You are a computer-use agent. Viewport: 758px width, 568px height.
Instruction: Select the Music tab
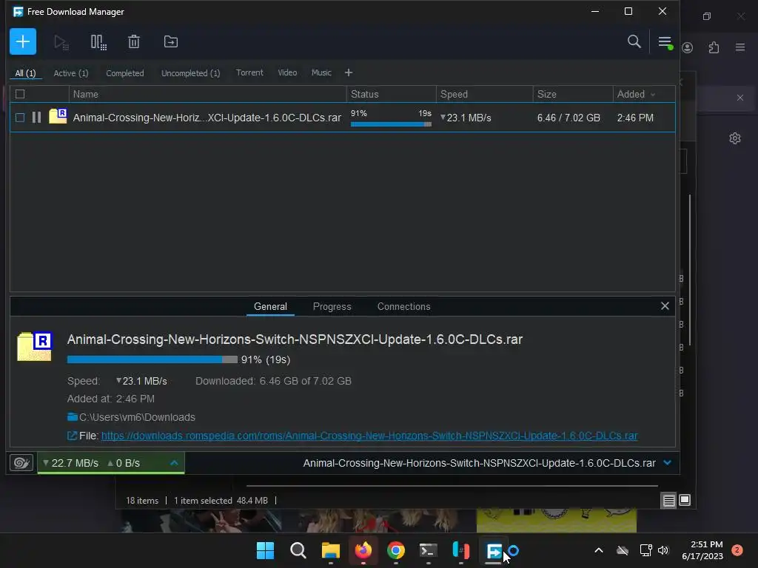pyautogui.click(x=321, y=72)
